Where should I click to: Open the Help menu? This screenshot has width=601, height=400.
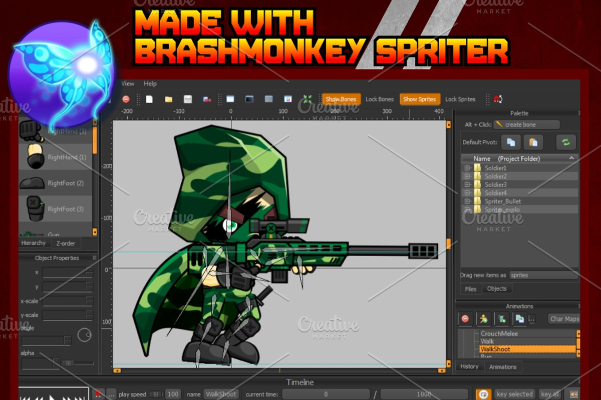tap(150, 83)
